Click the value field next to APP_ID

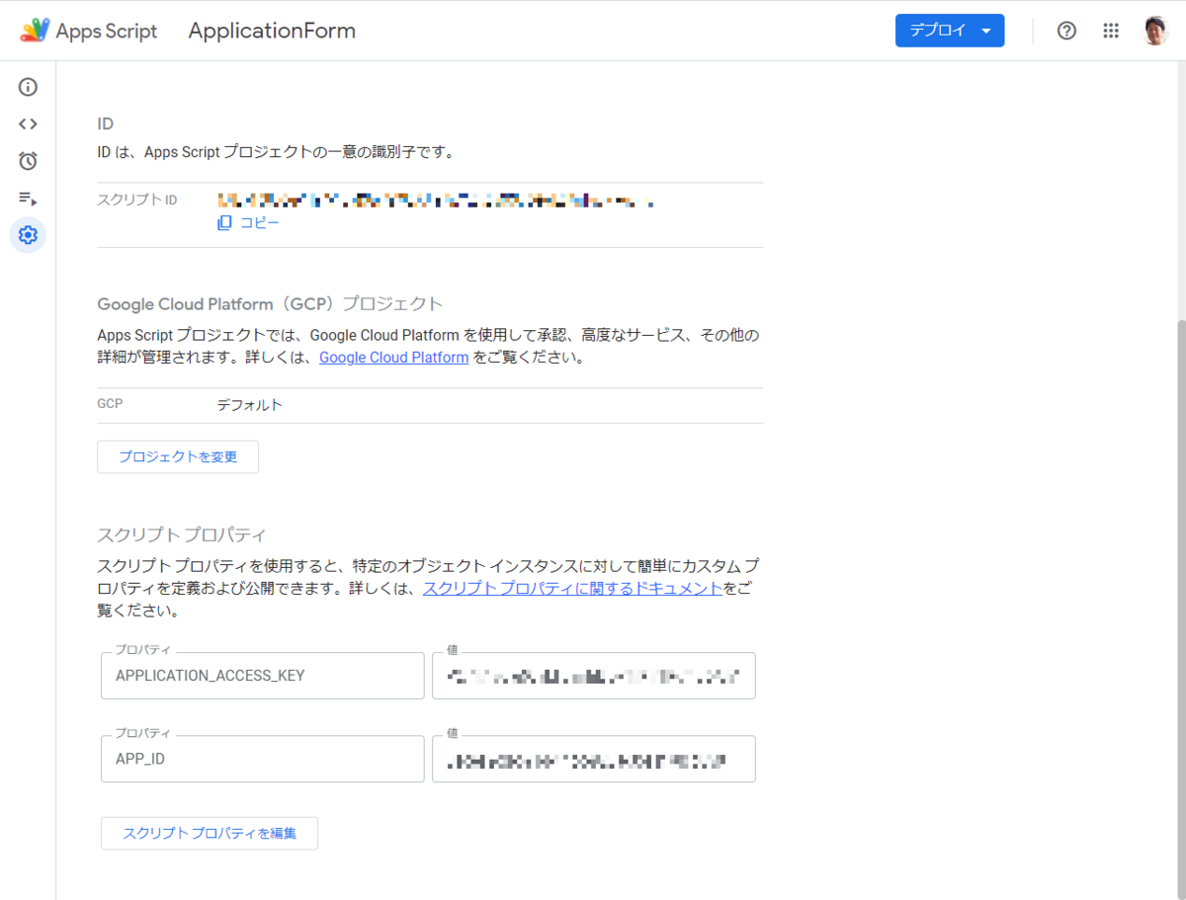point(594,759)
